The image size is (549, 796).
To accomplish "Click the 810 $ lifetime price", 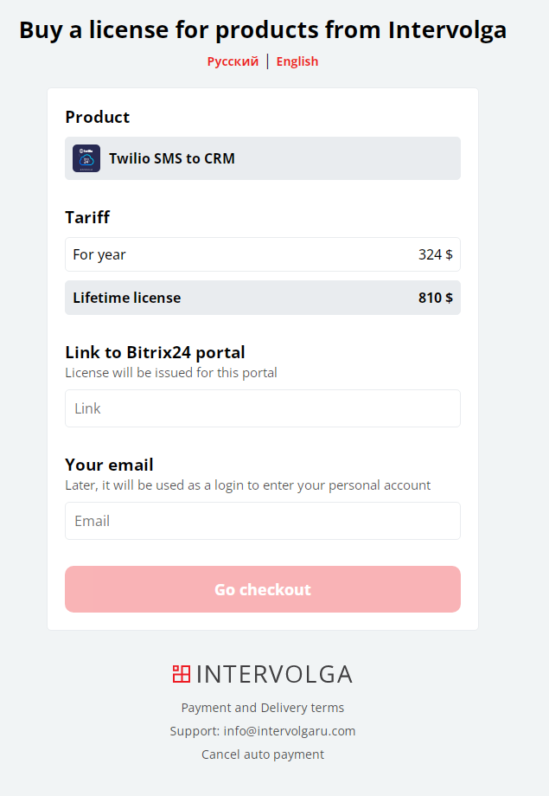I will tap(436, 298).
